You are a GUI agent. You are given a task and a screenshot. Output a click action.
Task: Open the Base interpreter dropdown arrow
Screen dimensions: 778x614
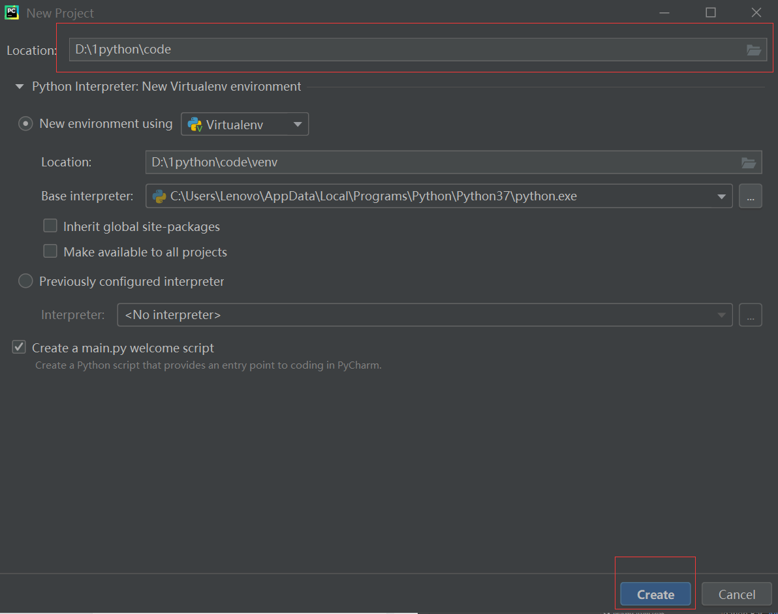pos(721,196)
